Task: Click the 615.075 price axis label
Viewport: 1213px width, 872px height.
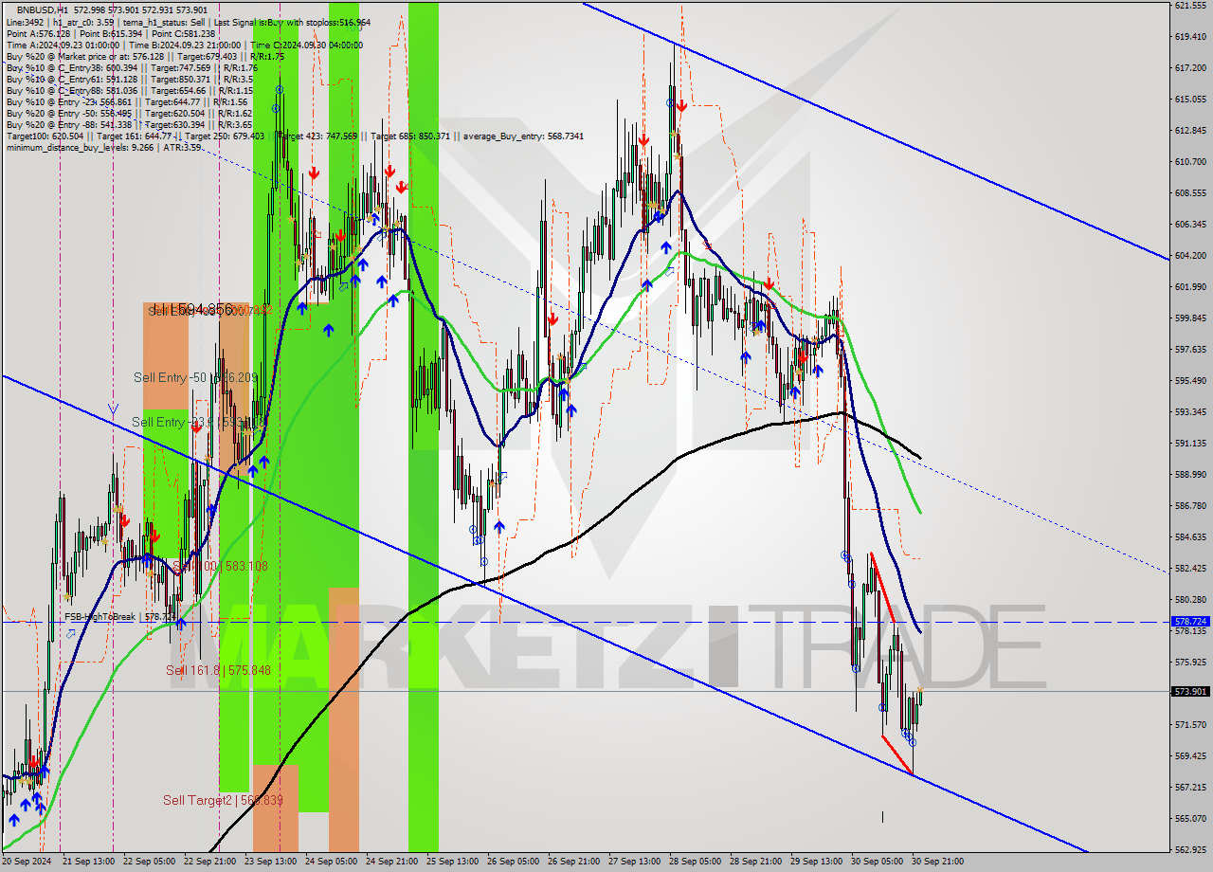Action: coord(1190,99)
